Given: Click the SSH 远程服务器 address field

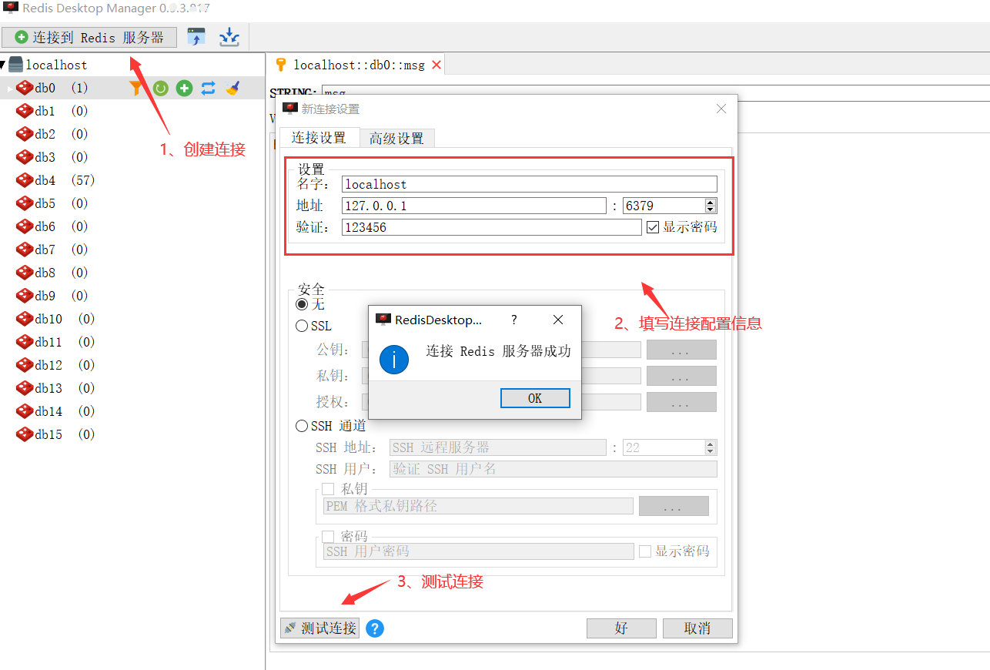Looking at the screenshot, I should tap(498, 447).
